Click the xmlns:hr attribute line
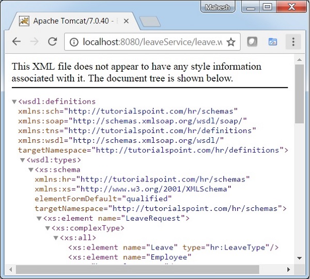The image size is (310, 279). [143, 179]
